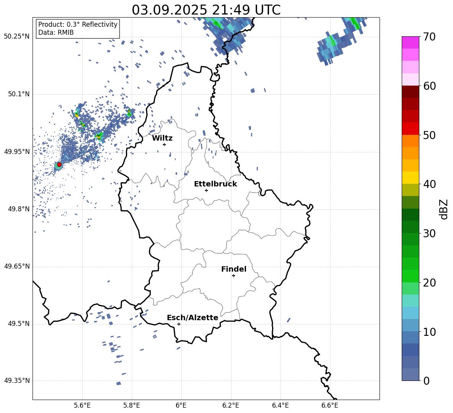453x413 pixels.
Task: Click the 10 value on the colorbar
Action: click(429, 332)
